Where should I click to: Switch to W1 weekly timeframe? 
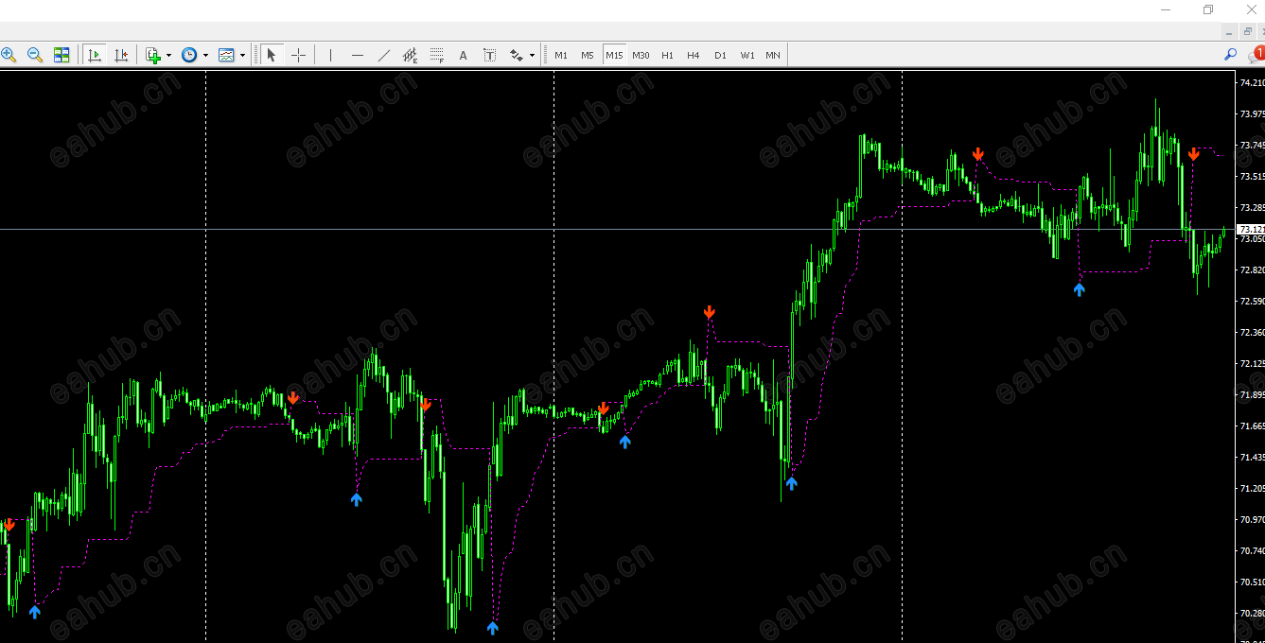tap(747, 55)
